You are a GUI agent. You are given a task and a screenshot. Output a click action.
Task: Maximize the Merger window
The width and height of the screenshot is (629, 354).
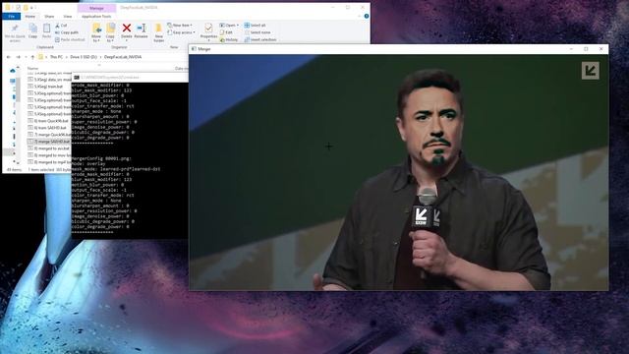pos(586,49)
